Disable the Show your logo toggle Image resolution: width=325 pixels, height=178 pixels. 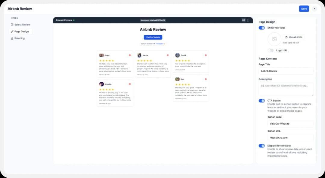click(x=262, y=28)
